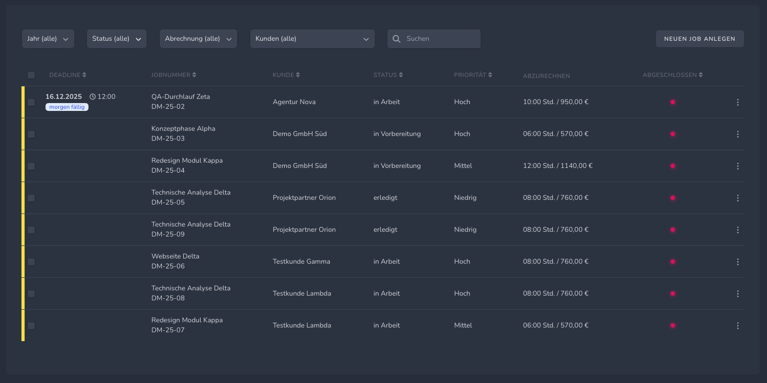Click the magnifier icon in the search bar
Viewport: 767px width, 383px height.
(x=396, y=39)
